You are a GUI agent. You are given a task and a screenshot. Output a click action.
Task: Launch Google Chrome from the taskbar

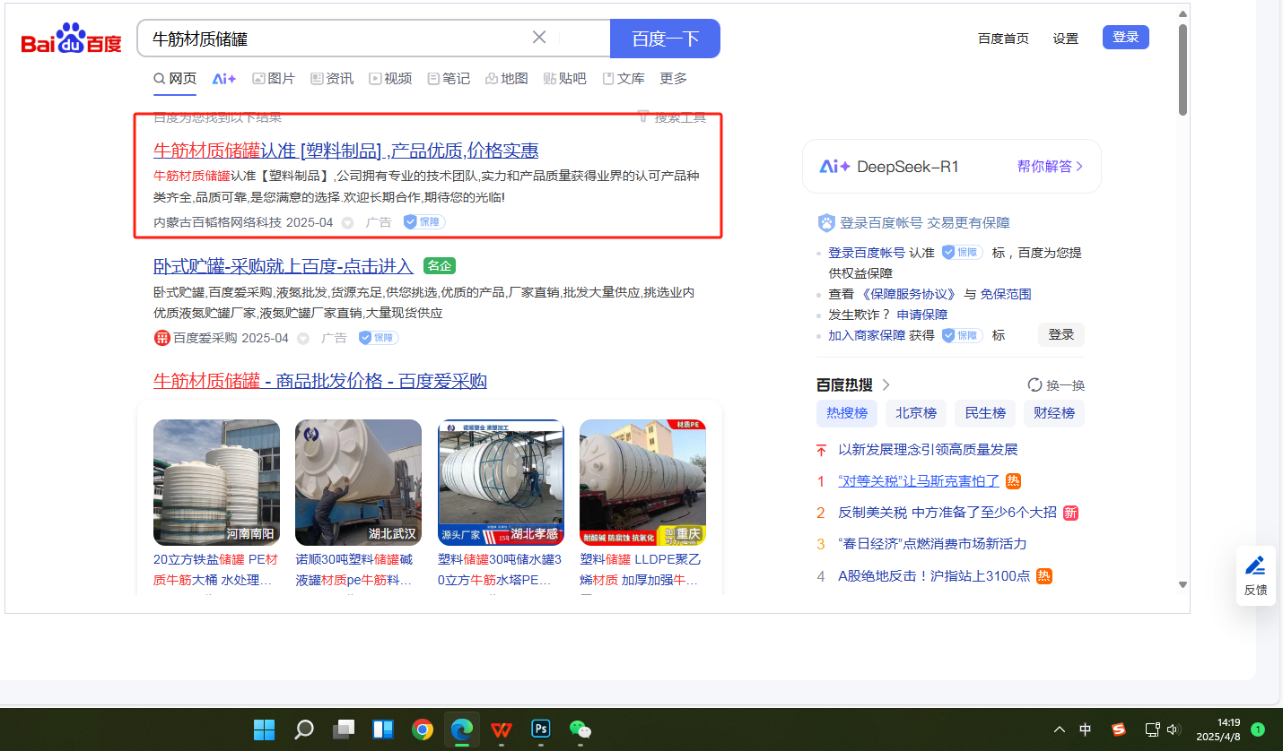coord(423,729)
